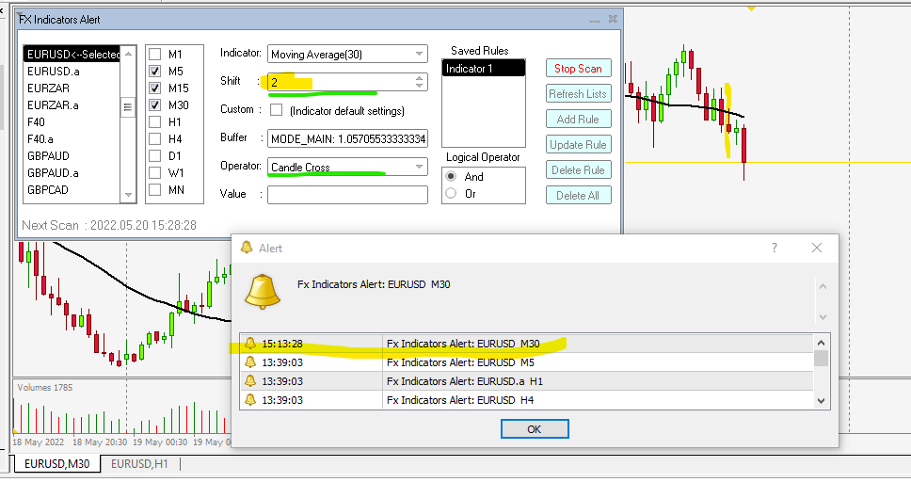Click bell icon of EURUSD M5 alert row
The height and width of the screenshot is (482, 911).
pos(250,362)
